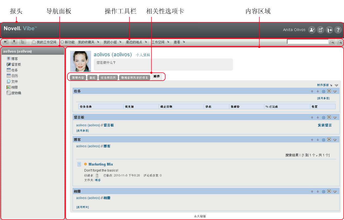Open settings gear for the 任务 accessory

pyautogui.click(x=324, y=91)
